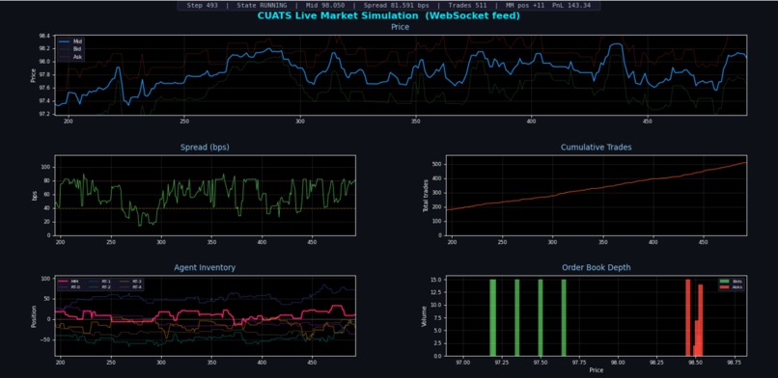Click the 'Volume' axis label in Order Book Depth

tap(424, 315)
